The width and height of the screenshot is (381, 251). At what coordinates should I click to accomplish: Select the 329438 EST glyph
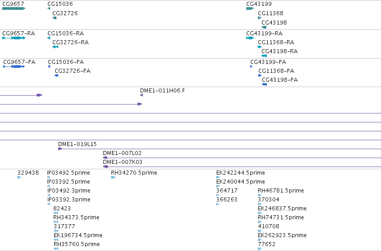pos(19,178)
